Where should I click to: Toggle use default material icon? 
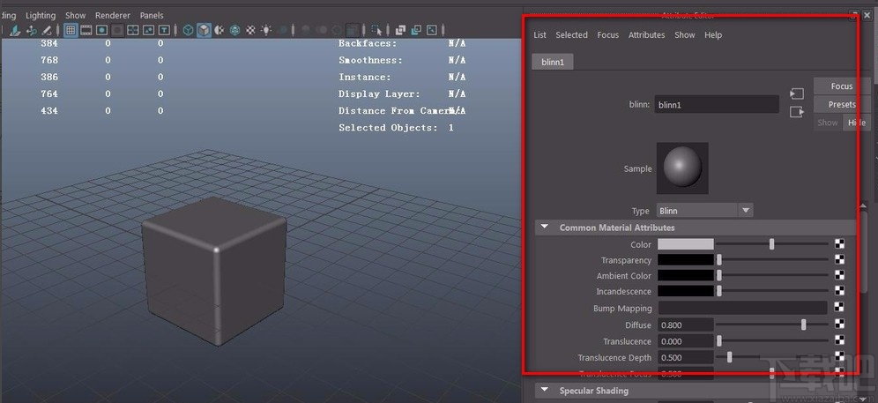click(219, 30)
